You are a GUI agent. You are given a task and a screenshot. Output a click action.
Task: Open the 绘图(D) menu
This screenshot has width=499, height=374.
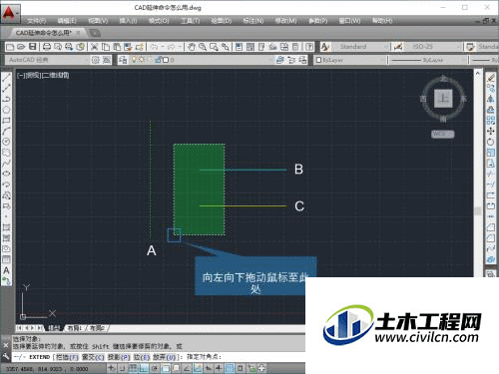tap(222, 21)
